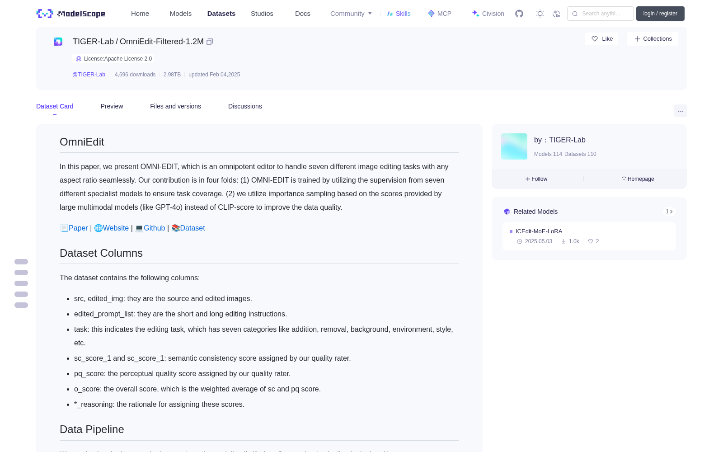
Task: Open the MCP nav item
Action: [x=440, y=14]
